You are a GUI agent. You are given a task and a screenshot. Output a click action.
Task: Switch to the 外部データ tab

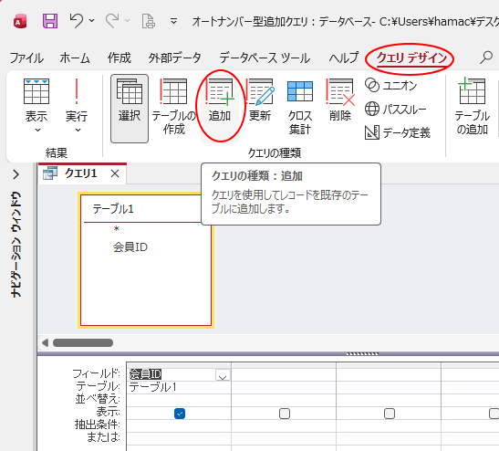click(175, 58)
